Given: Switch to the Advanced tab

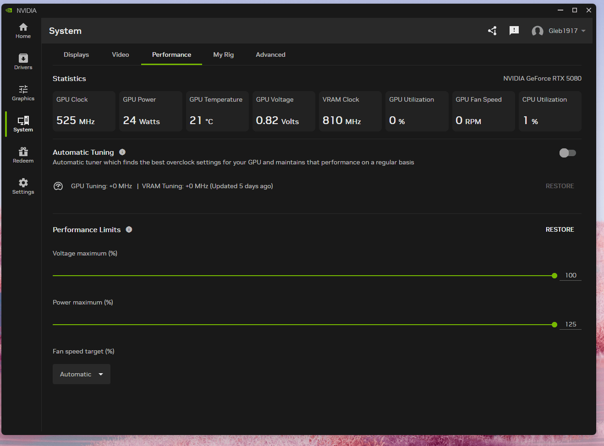Looking at the screenshot, I should pyautogui.click(x=270, y=54).
